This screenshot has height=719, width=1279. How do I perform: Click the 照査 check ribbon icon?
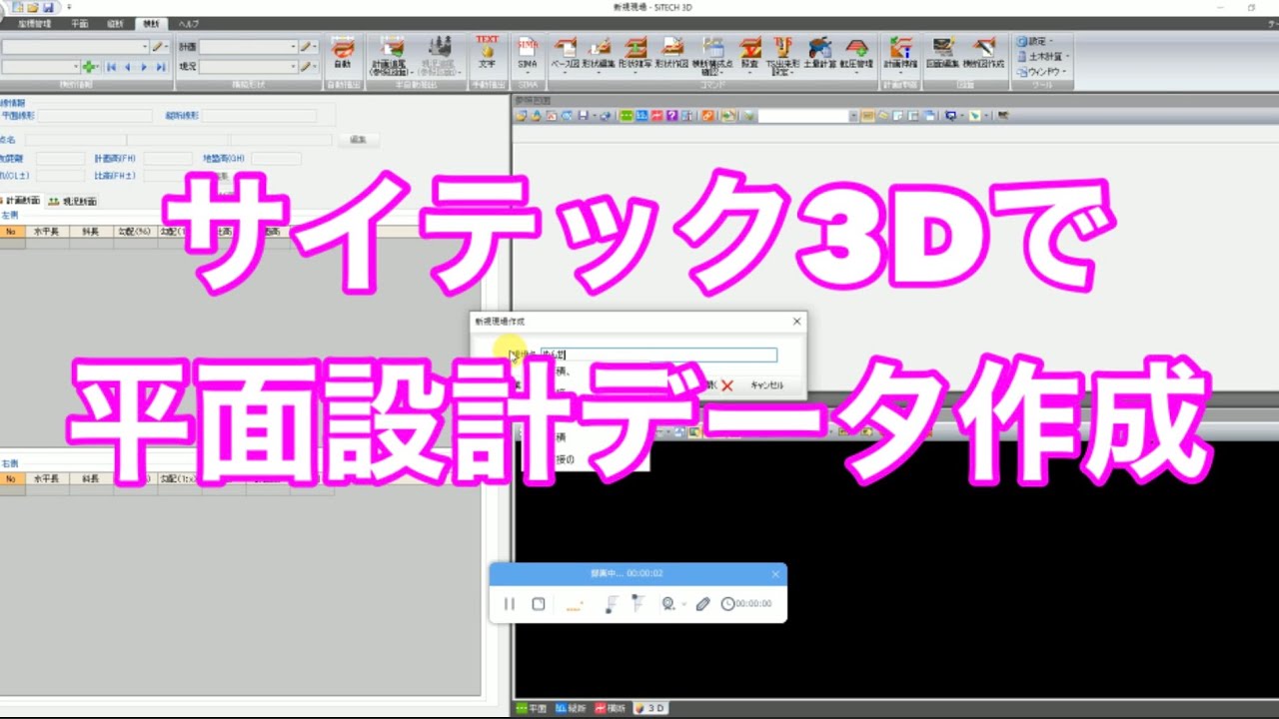pos(749,54)
